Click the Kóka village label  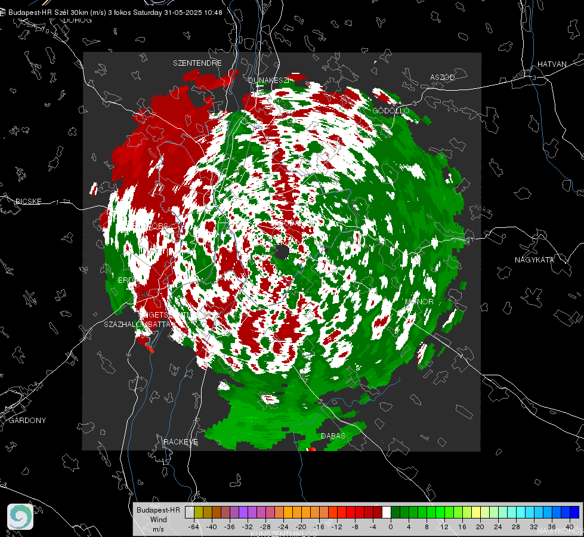click(x=483, y=210)
